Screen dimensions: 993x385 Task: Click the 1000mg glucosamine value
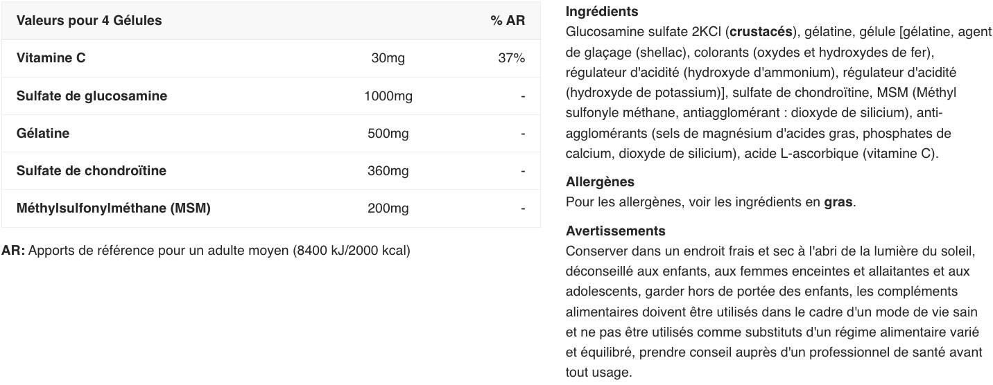[x=388, y=96]
